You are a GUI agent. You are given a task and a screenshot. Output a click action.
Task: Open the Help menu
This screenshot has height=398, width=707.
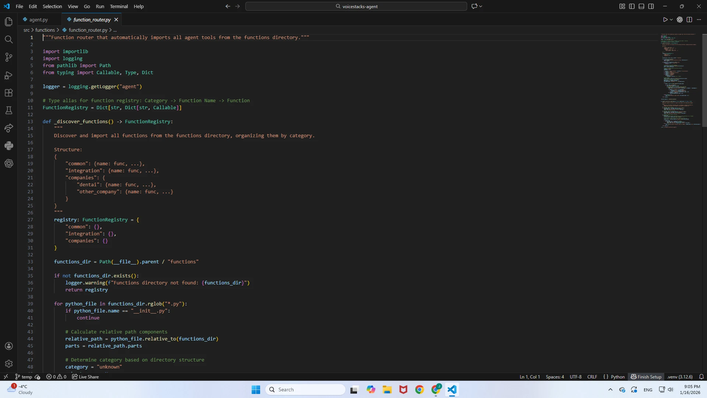(x=139, y=6)
